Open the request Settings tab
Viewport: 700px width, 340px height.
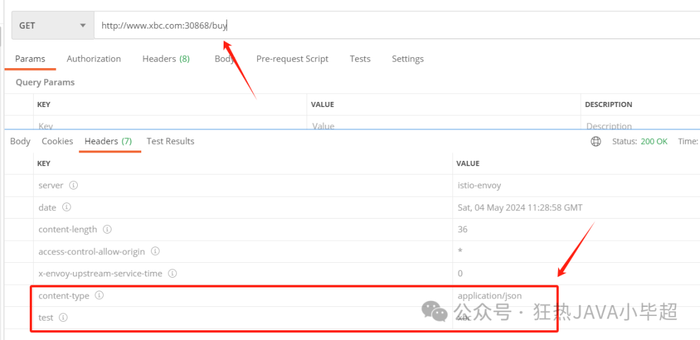coord(408,59)
